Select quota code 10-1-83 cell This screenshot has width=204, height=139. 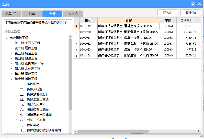point(88,49)
